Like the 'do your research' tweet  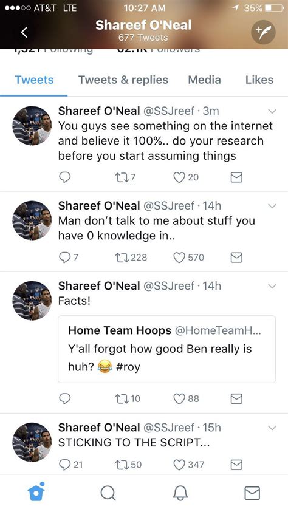[179, 177]
